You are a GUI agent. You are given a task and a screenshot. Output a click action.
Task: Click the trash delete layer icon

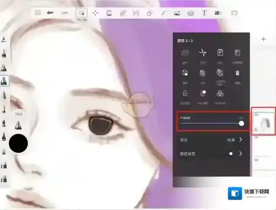tap(237, 73)
